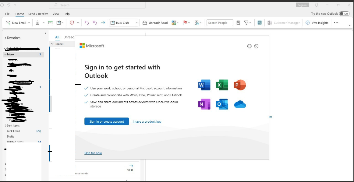Screen dimensions: 354x182
Task: Open the File menu
Action: click(x=7, y=14)
